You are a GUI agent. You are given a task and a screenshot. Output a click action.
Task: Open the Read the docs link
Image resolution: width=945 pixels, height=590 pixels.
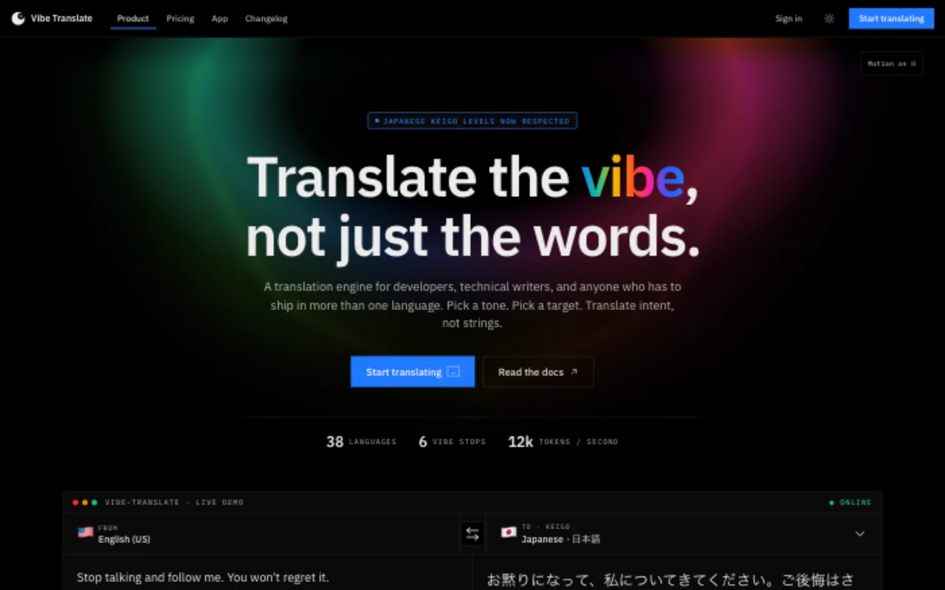(538, 372)
